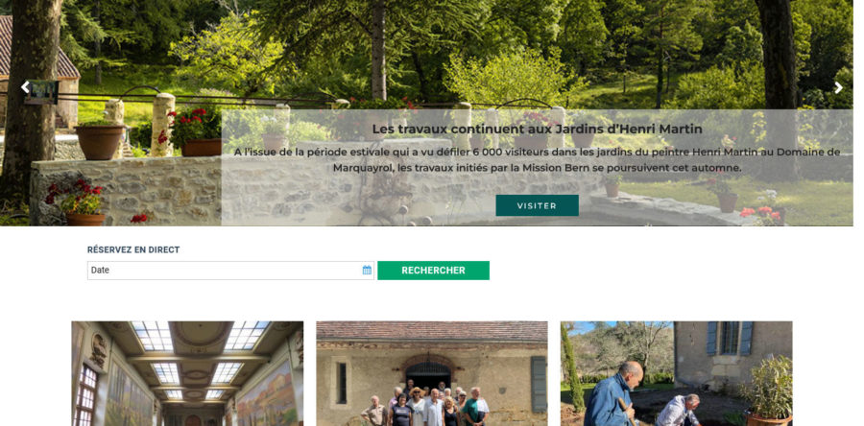
Task: Open the thumbnail of men gardening
Action: pos(677,374)
